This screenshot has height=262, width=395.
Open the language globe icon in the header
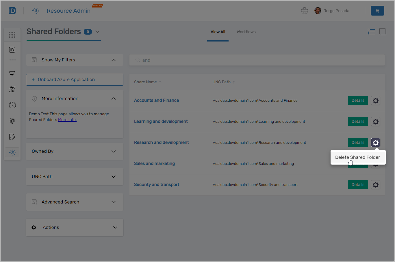click(x=305, y=10)
